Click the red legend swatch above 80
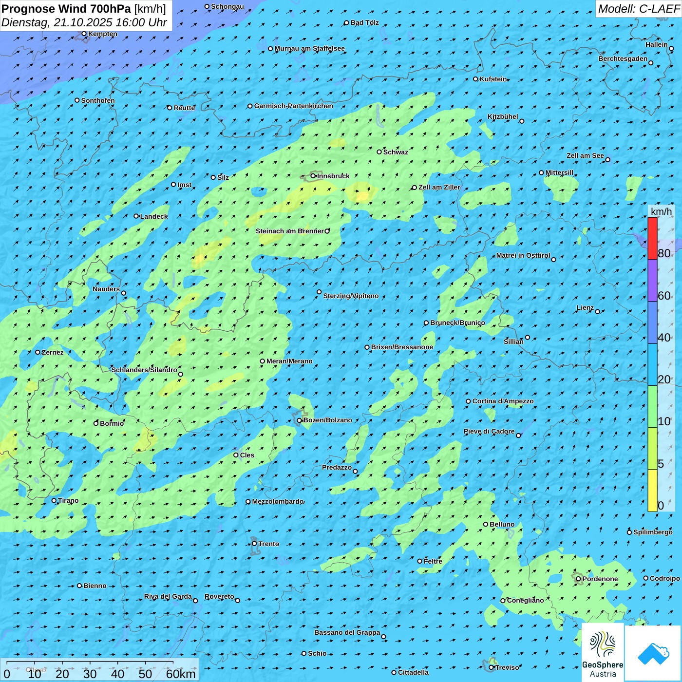Screen dimensions: 682x682 coord(652,238)
